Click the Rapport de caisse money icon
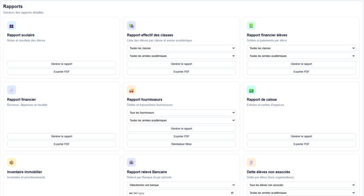 [251, 90]
